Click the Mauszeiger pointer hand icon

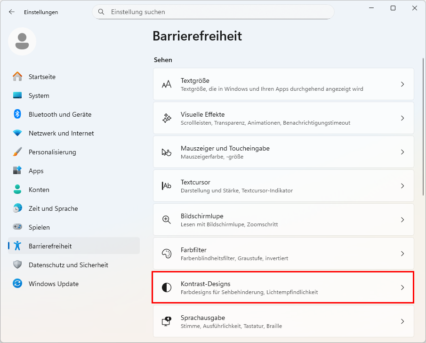coord(167,152)
